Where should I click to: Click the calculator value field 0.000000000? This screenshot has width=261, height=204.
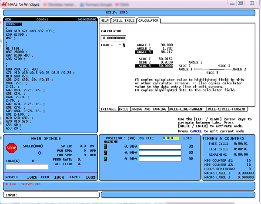[114, 38]
